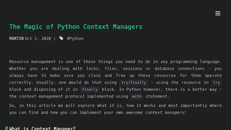Click the article title about Context Managers
The height and width of the screenshot is (130, 231).
point(76,27)
